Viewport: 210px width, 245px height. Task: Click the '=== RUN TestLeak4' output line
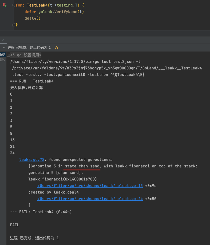click(x=32, y=81)
